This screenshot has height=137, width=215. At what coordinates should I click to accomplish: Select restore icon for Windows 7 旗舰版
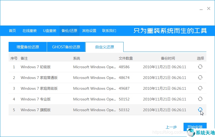pyautogui.click(x=200, y=110)
